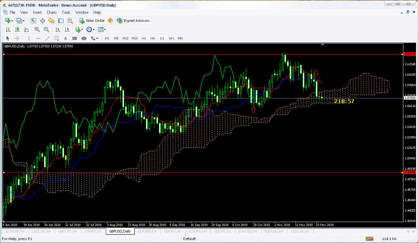Screen dimensions: 418x243
Task: Open the File menu
Action: pyautogui.click(x=12, y=12)
